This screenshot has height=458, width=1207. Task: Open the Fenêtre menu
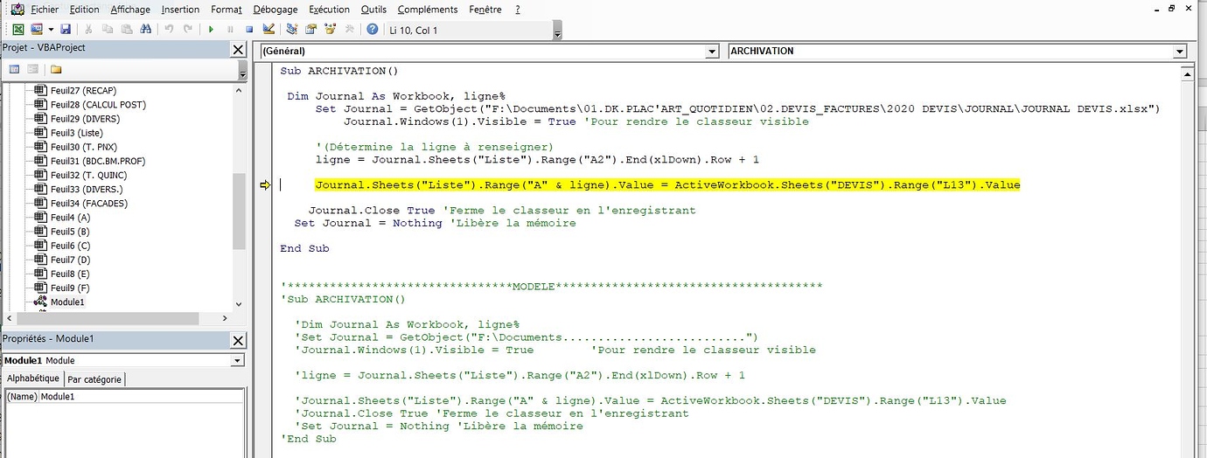tap(485, 10)
